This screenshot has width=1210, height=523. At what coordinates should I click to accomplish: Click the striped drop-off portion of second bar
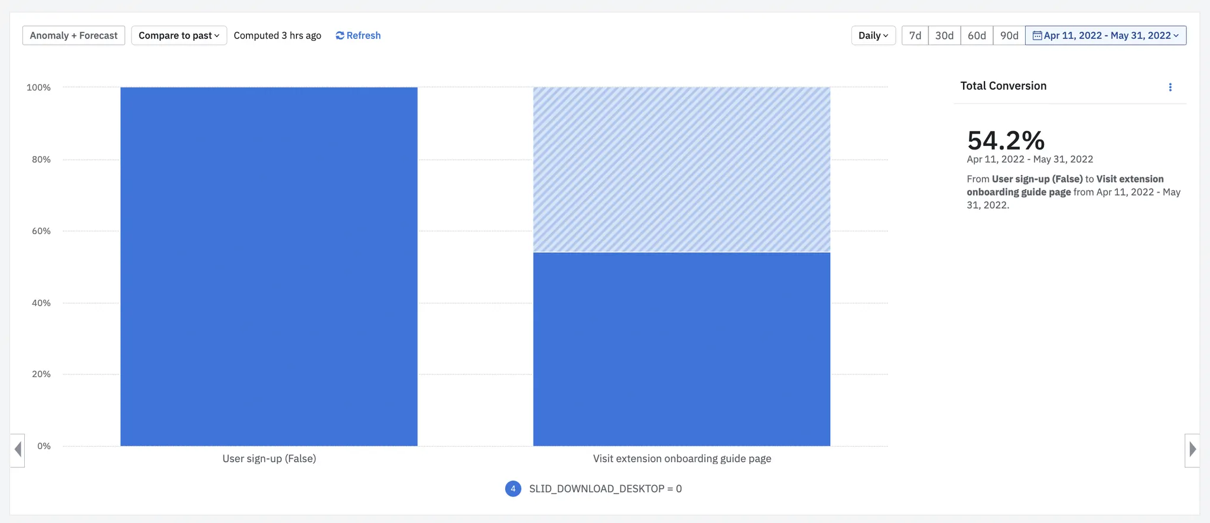click(x=682, y=170)
